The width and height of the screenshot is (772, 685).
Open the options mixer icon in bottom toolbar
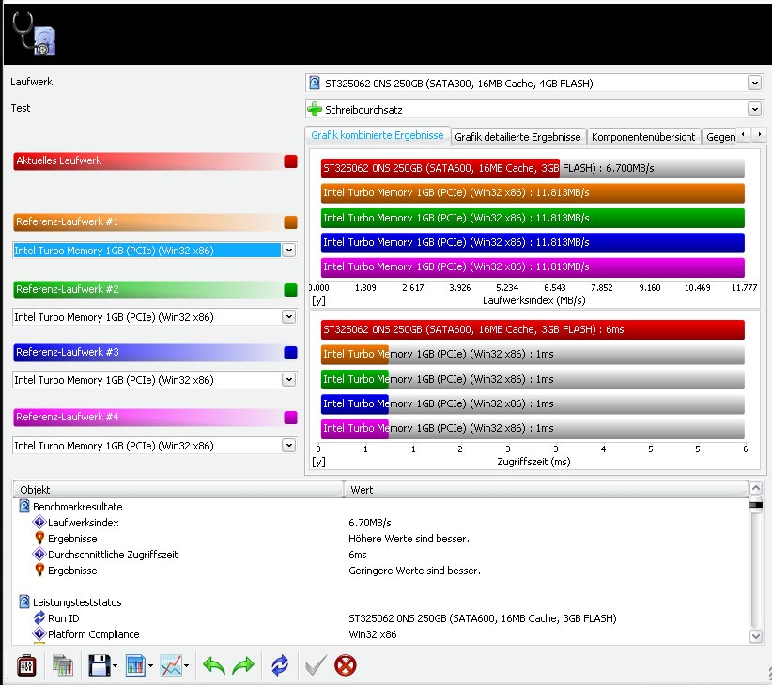(x=26, y=666)
